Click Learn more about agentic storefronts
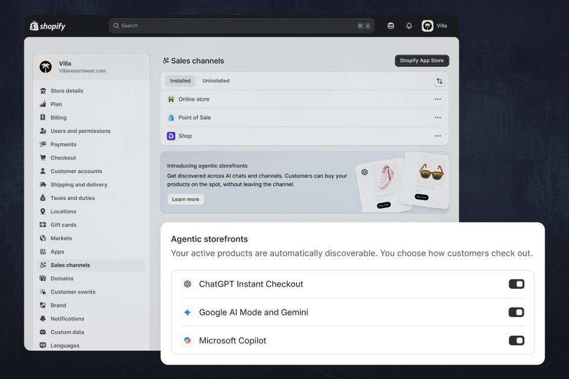569x379 pixels. [x=185, y=199]
